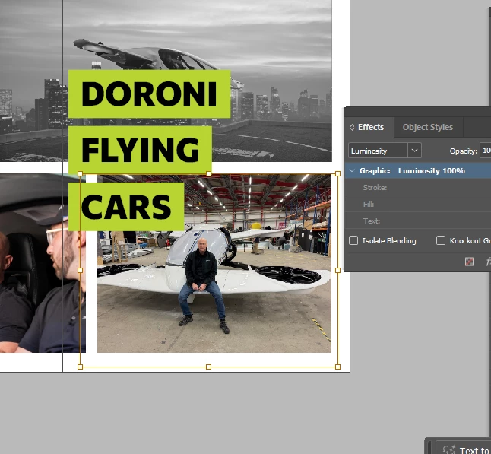
Task: Click the bottom-left selection handle of the frame
Action: click(80, 367)
